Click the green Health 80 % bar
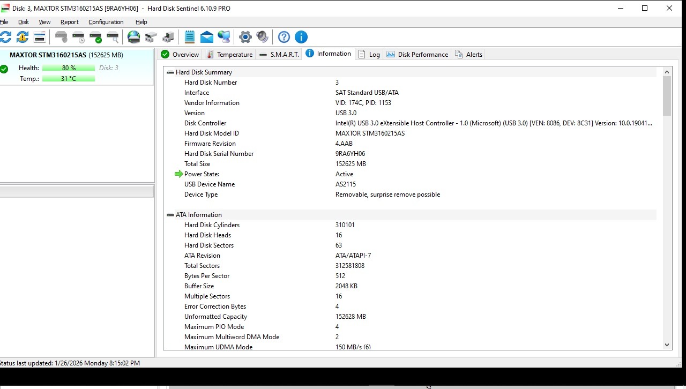 pyautogui.click(x=69, y=68)
